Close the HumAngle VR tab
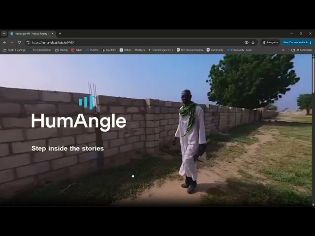Image resolution: width=315 pixels, height=236 pixels. click(x=53, y=34)
